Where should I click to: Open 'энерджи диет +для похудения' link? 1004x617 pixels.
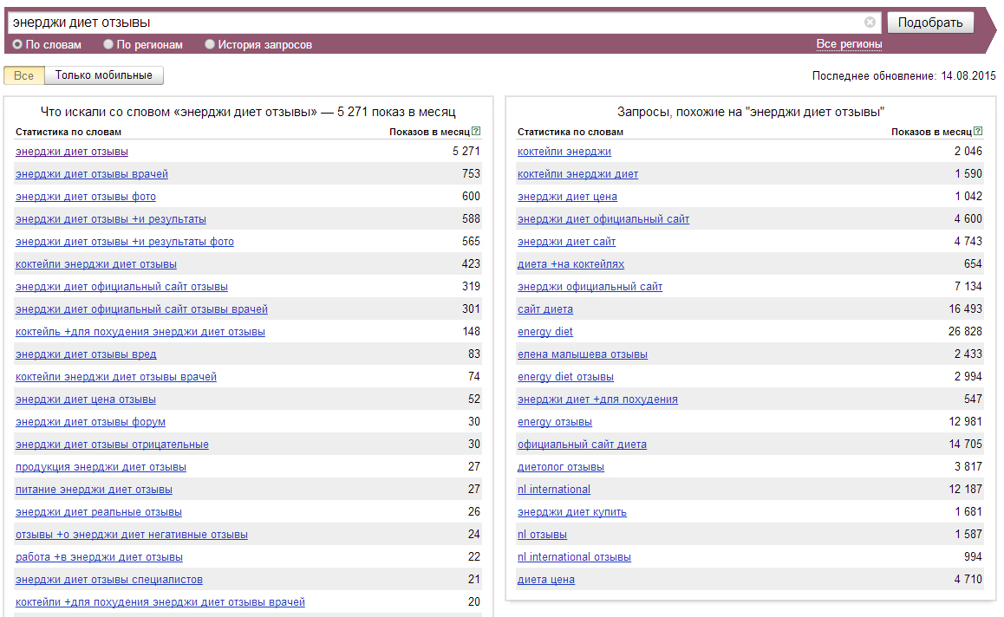pyautogui.click(x=597, y=399)
